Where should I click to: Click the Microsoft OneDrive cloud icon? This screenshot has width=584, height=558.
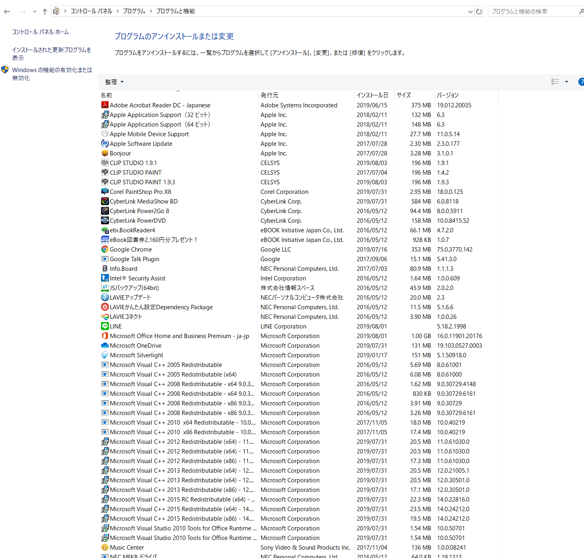(x=105, y=345)
